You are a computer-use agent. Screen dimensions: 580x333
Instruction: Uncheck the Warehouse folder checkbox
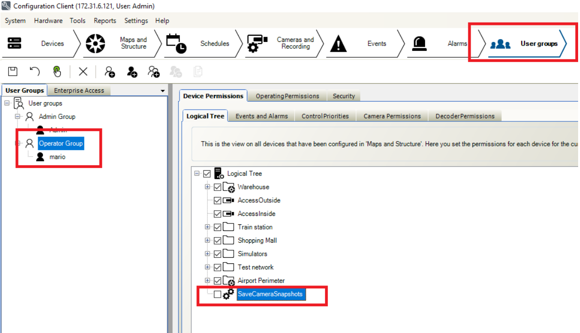tap(217, 187)
